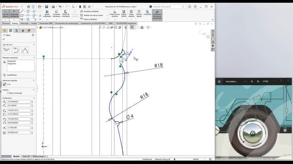The width and height of the screenshot is (293, 164).
Task: Click Converter entidades tool
Action: point(56,14)
